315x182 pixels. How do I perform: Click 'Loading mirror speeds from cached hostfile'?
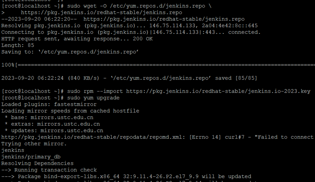pyautogui.click(x=70, y=111)
